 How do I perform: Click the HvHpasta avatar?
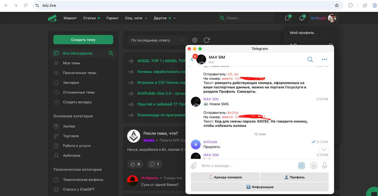133,181
